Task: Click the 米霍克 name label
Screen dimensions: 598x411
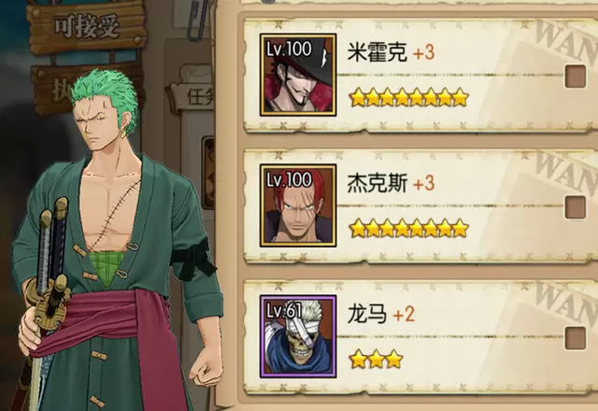Action: click(x=377, y=52)
